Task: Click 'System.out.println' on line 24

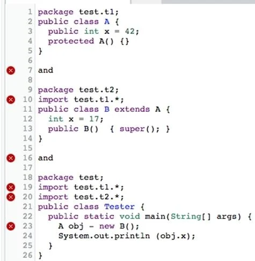Action: (x=104, y=236)
